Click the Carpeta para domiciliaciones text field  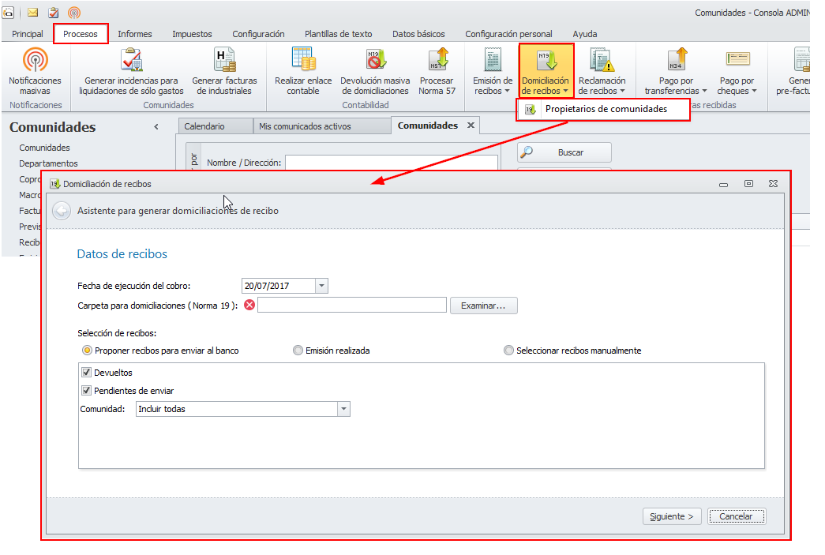pyautogui.click(x=352, y=305)
